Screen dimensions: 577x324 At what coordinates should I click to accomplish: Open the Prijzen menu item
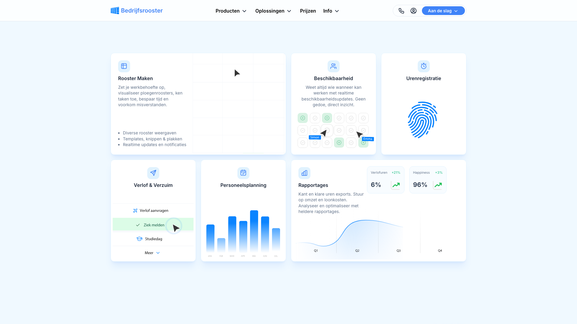(x=308, y=11)
